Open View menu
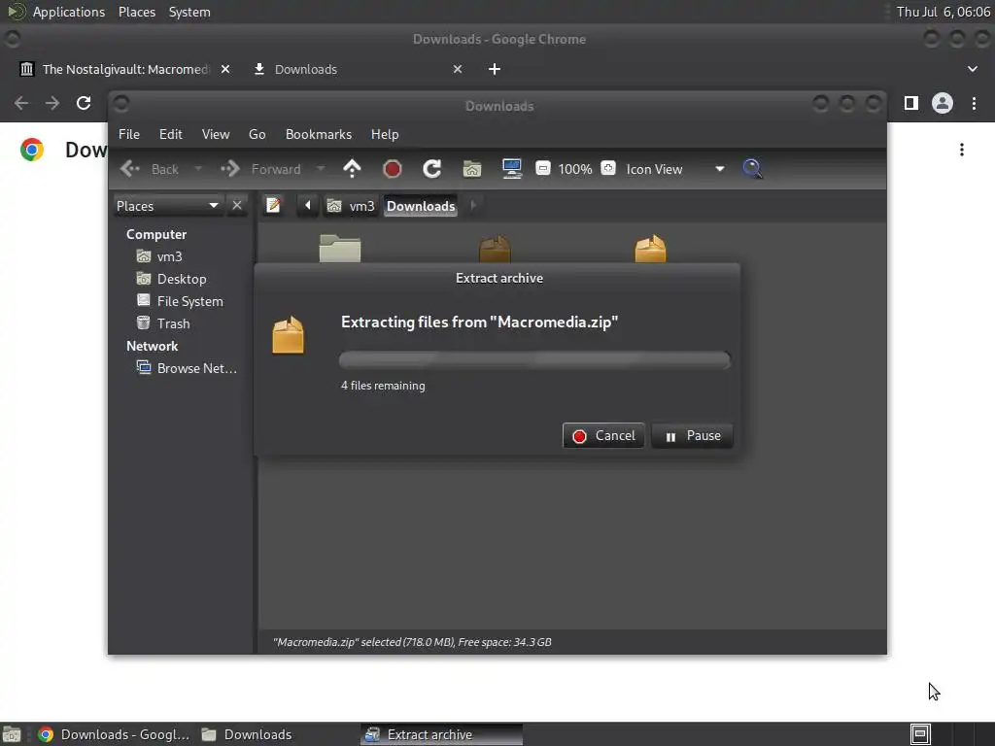Viewport: 995px width, 746px height. (x=216, y=134)
